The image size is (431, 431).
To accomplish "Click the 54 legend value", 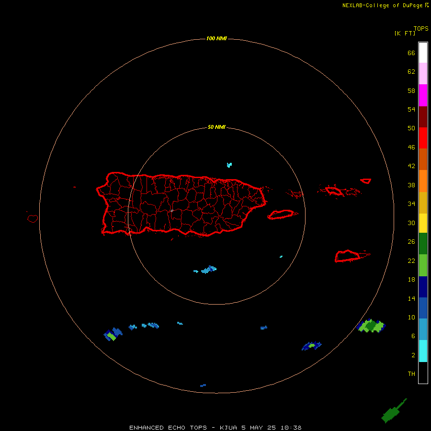I will click(411, 109).
